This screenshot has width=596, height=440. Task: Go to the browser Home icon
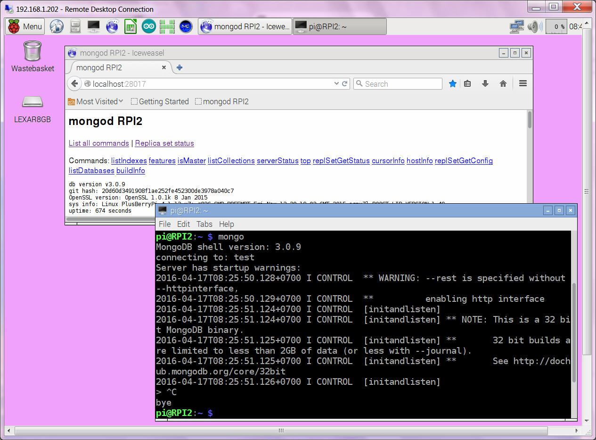(x=503, y=84)
